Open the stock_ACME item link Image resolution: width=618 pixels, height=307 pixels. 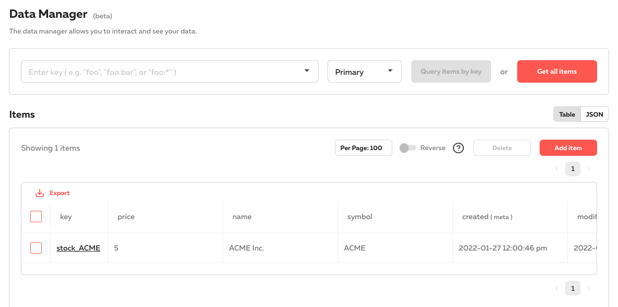78,248
